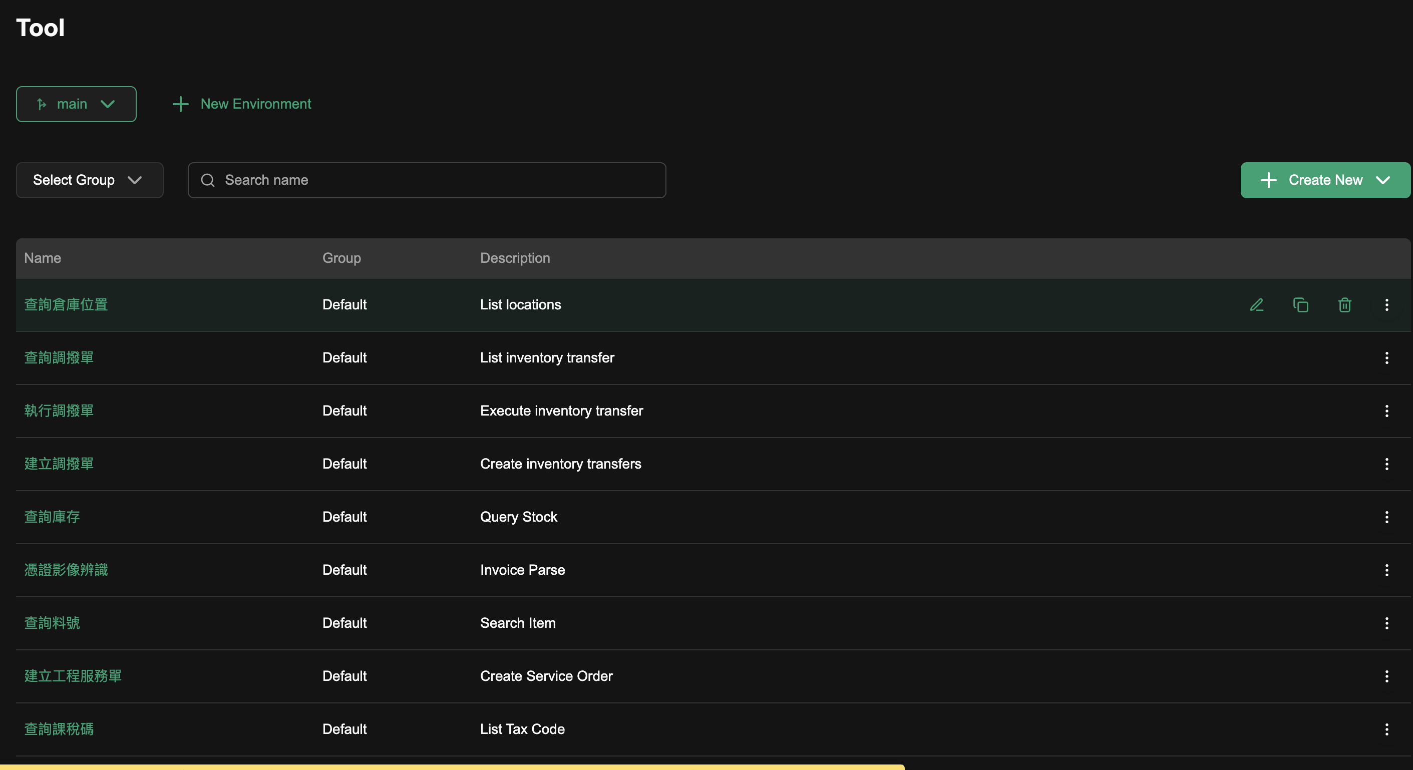This screenshot has width=1413, height=770.
Task: Open three-dot menu for List locations row
Action: pyautogui.click(x=1386, y=305)
